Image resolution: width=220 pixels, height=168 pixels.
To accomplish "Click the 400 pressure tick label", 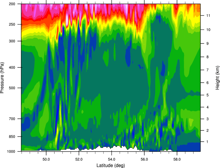I will pos(12,67).
